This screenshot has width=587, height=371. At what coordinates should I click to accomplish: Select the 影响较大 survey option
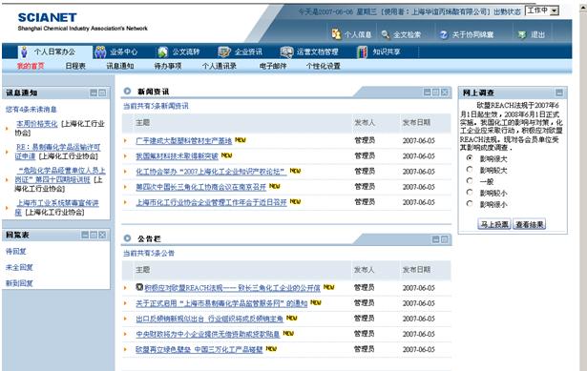point(470,170)
